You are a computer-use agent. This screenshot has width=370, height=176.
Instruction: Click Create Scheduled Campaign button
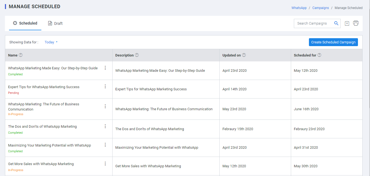tap(333, 42)
